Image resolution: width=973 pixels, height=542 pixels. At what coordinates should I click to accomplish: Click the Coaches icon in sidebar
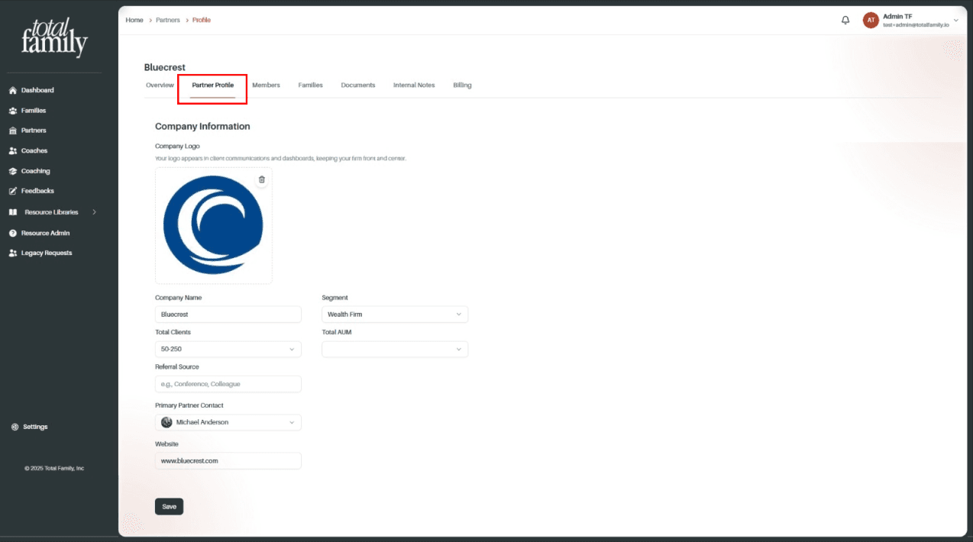[13, 151]
